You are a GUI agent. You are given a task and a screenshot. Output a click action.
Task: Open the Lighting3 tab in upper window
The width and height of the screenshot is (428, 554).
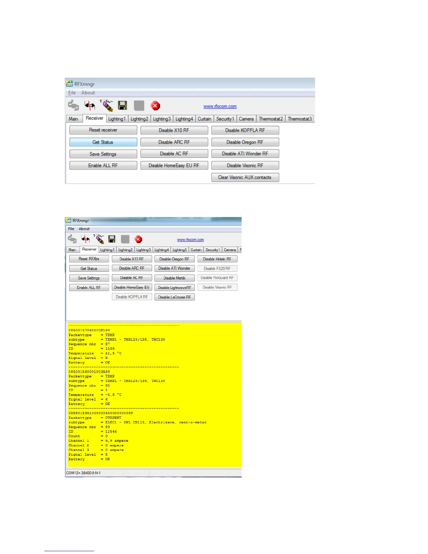[x=162, y=119]
